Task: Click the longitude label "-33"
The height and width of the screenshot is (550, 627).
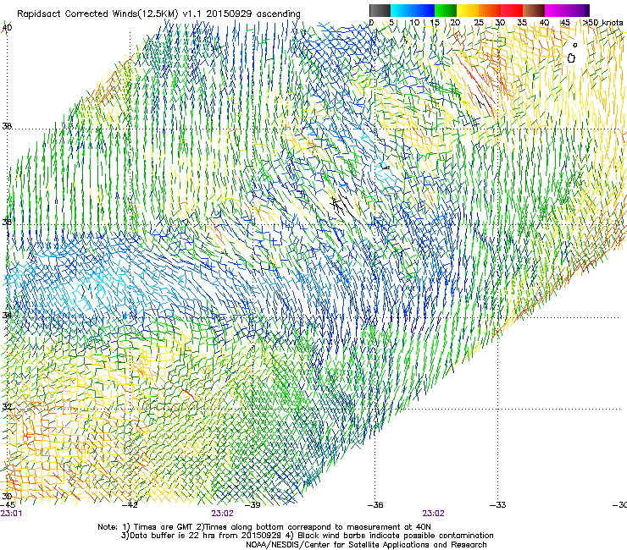Action: 498,504
